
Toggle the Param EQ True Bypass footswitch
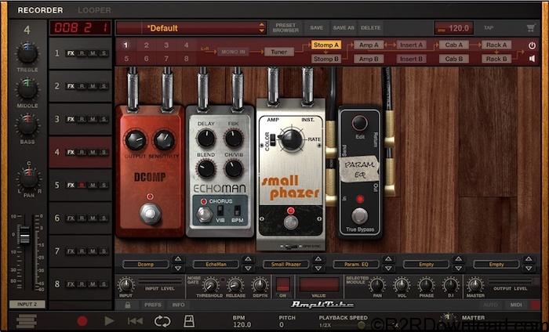[359, 216]
